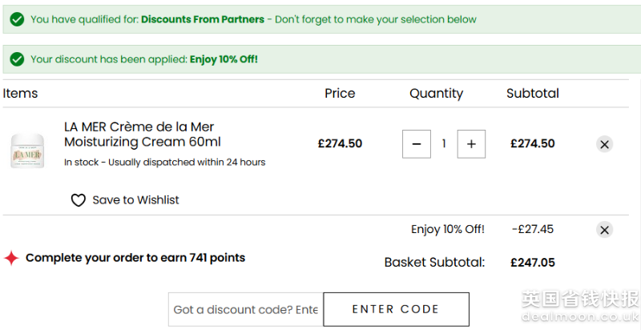Click Save to Wishlist link
The height and width of the screenshot is (330, 641).
[135, 200]
